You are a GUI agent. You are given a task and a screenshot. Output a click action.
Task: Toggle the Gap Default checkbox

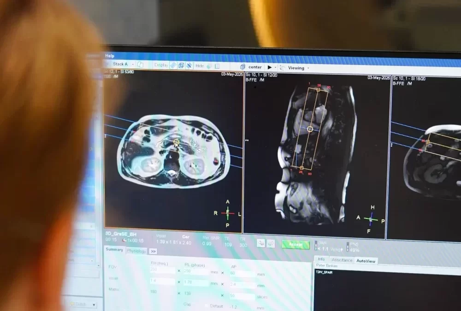coord(207,306)
